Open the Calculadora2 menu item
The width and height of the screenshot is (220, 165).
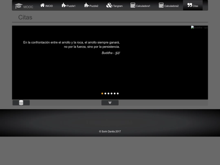[x=169, y=5]
